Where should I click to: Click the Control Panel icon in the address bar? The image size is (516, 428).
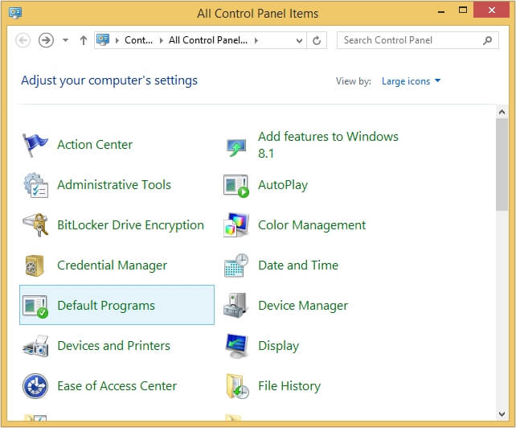tap(103, 40)
